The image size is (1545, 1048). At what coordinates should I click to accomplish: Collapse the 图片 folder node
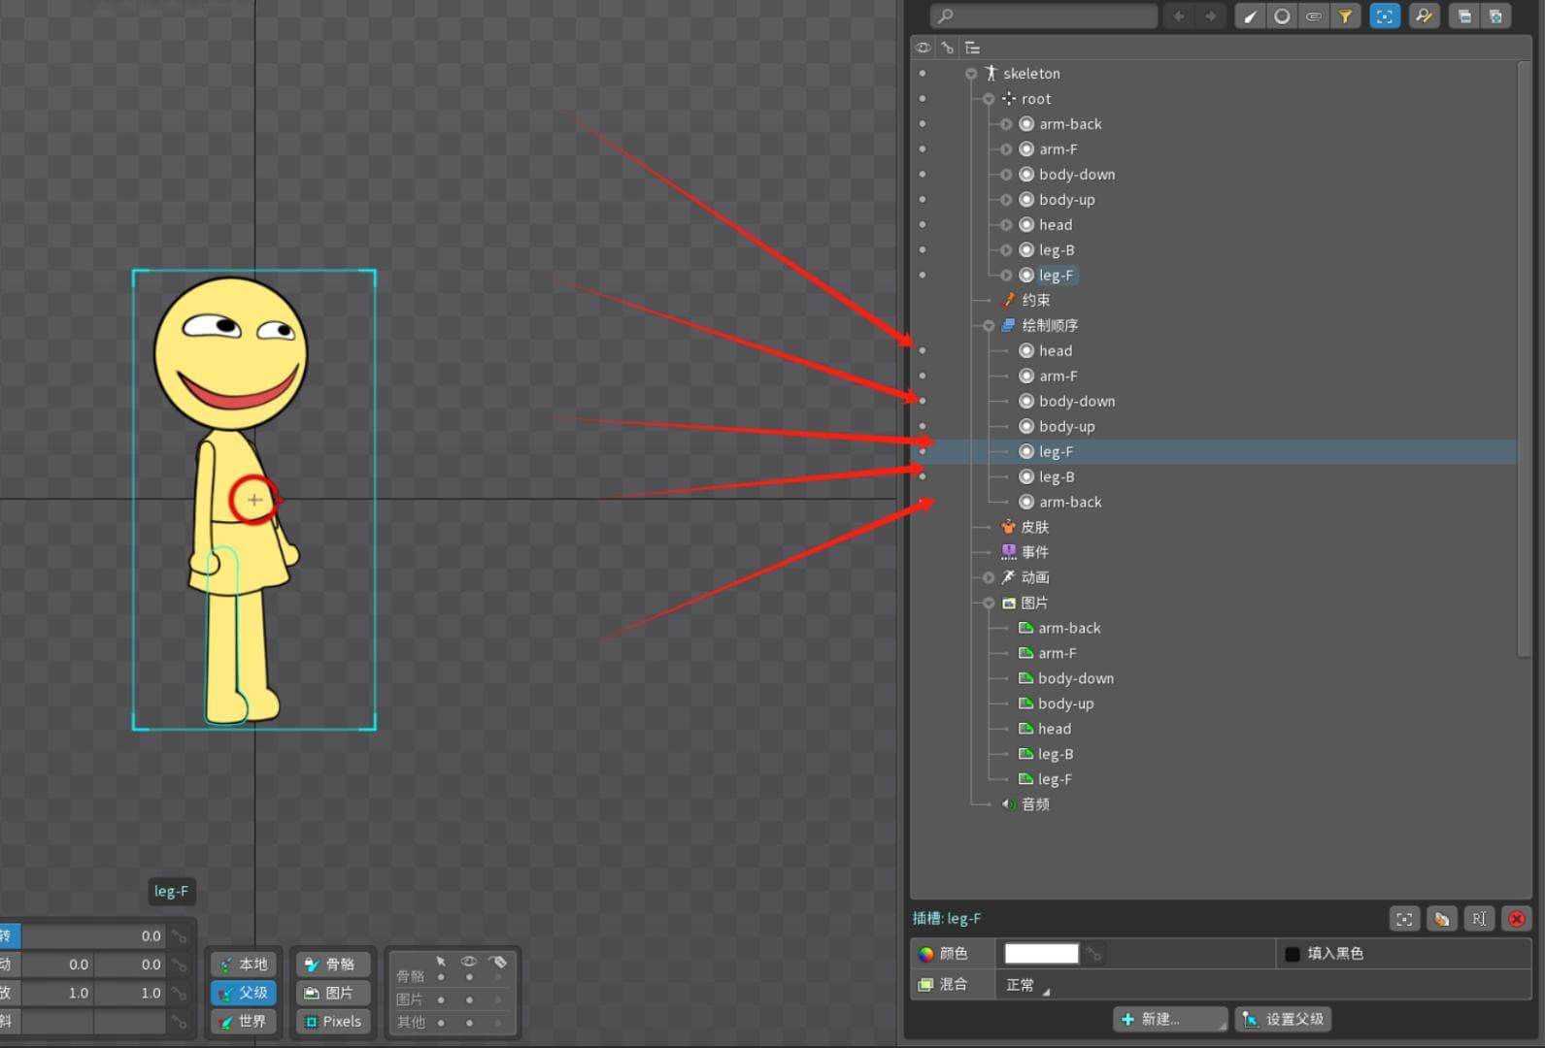click(x=989, y=603)
